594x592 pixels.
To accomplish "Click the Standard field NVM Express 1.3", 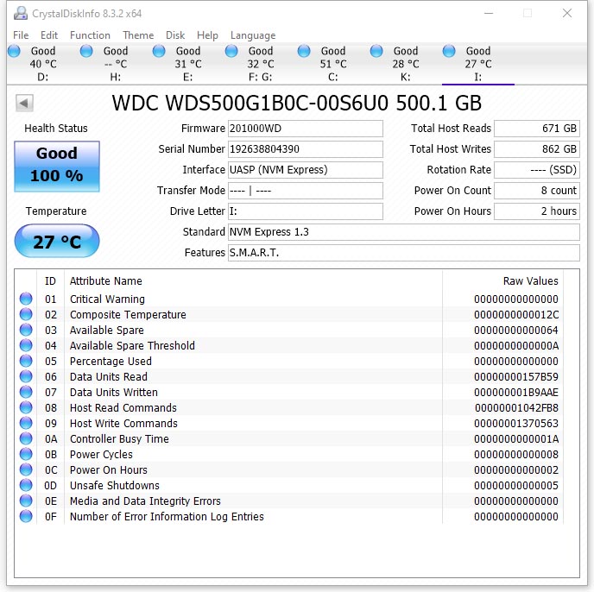I will [404, 232].
